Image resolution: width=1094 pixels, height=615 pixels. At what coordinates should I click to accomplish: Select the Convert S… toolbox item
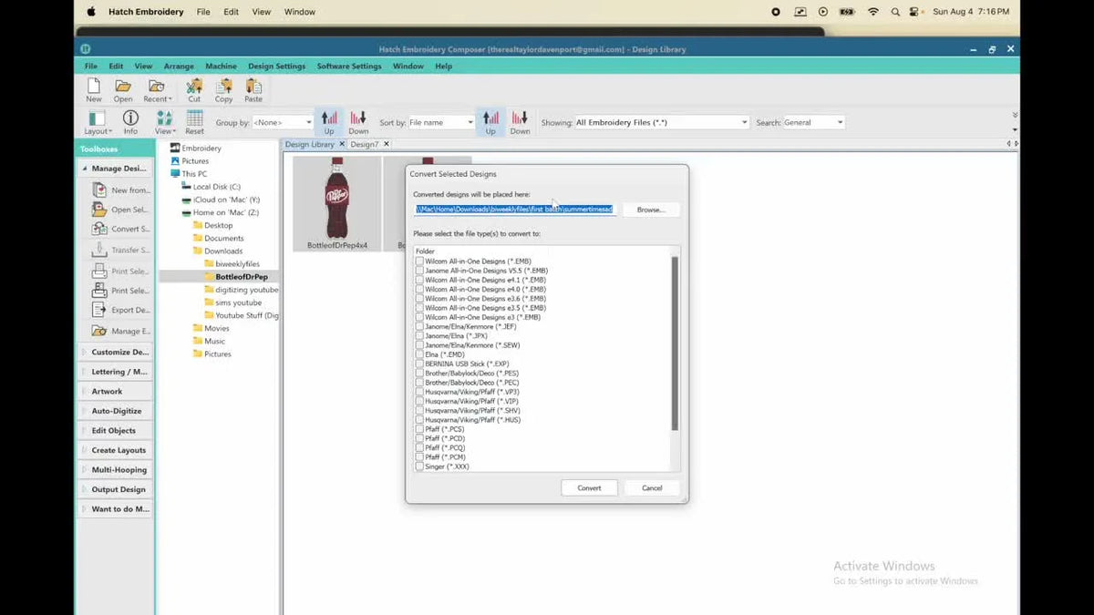121,229
